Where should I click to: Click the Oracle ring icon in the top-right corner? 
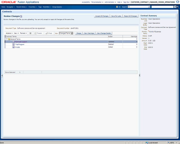coord(178,2)
